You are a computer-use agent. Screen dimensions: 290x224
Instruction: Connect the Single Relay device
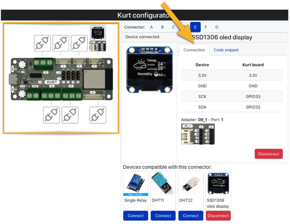(x=135, y=216)
